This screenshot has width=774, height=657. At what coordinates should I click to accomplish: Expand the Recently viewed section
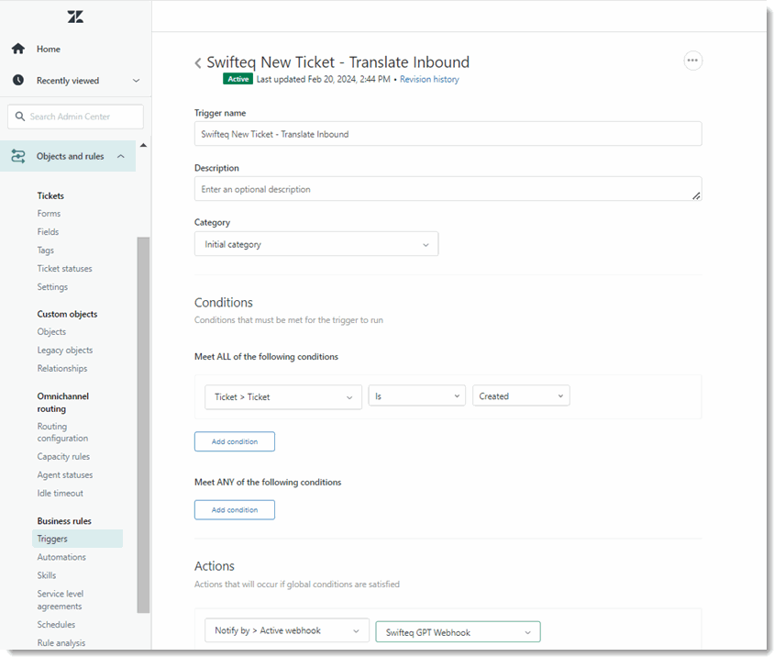(x=137, y=81)
